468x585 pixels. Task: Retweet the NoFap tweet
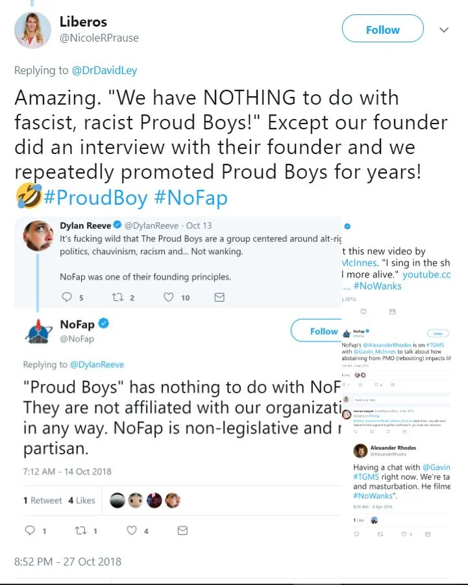tap(81, 531)
